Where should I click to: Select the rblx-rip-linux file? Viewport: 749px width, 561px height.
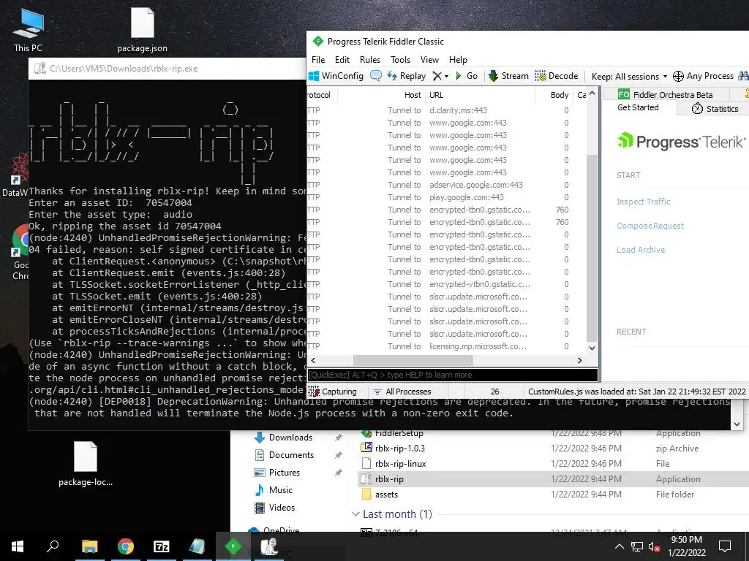(x=400, y=464)
